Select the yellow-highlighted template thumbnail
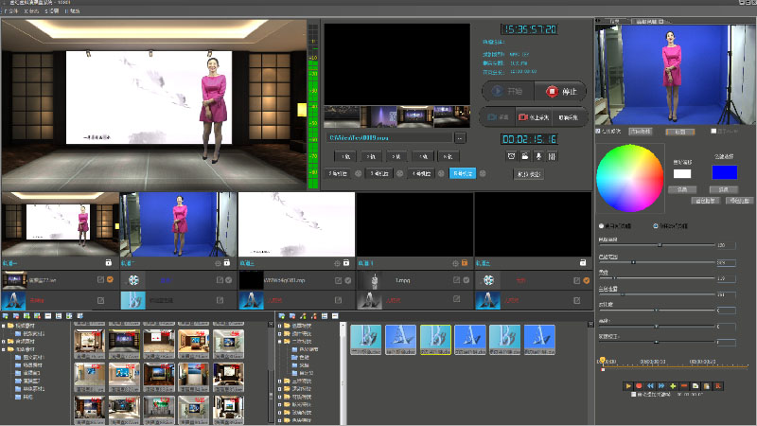 tap(435, 340)
